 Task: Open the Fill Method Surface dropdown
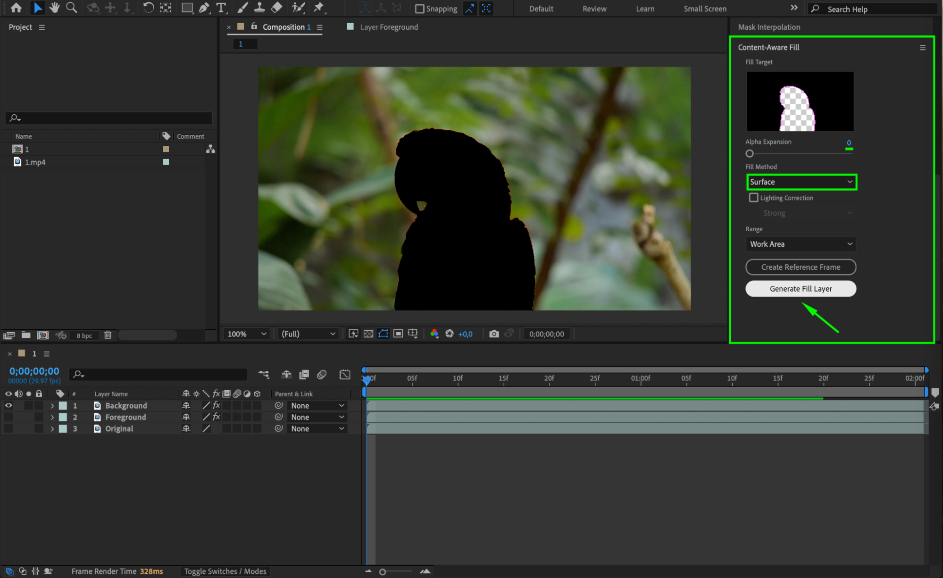coord(801,182)
